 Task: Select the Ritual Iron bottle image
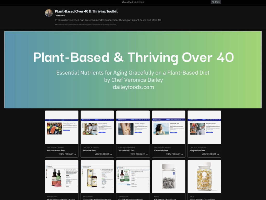(x=169, y=176)
